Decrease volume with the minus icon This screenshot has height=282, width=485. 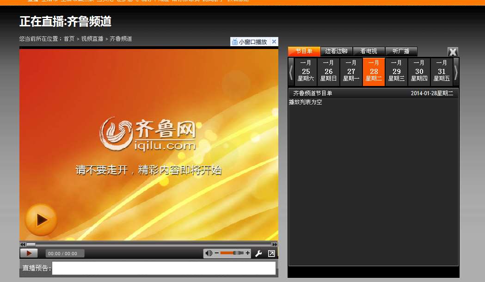coord(216,253)
